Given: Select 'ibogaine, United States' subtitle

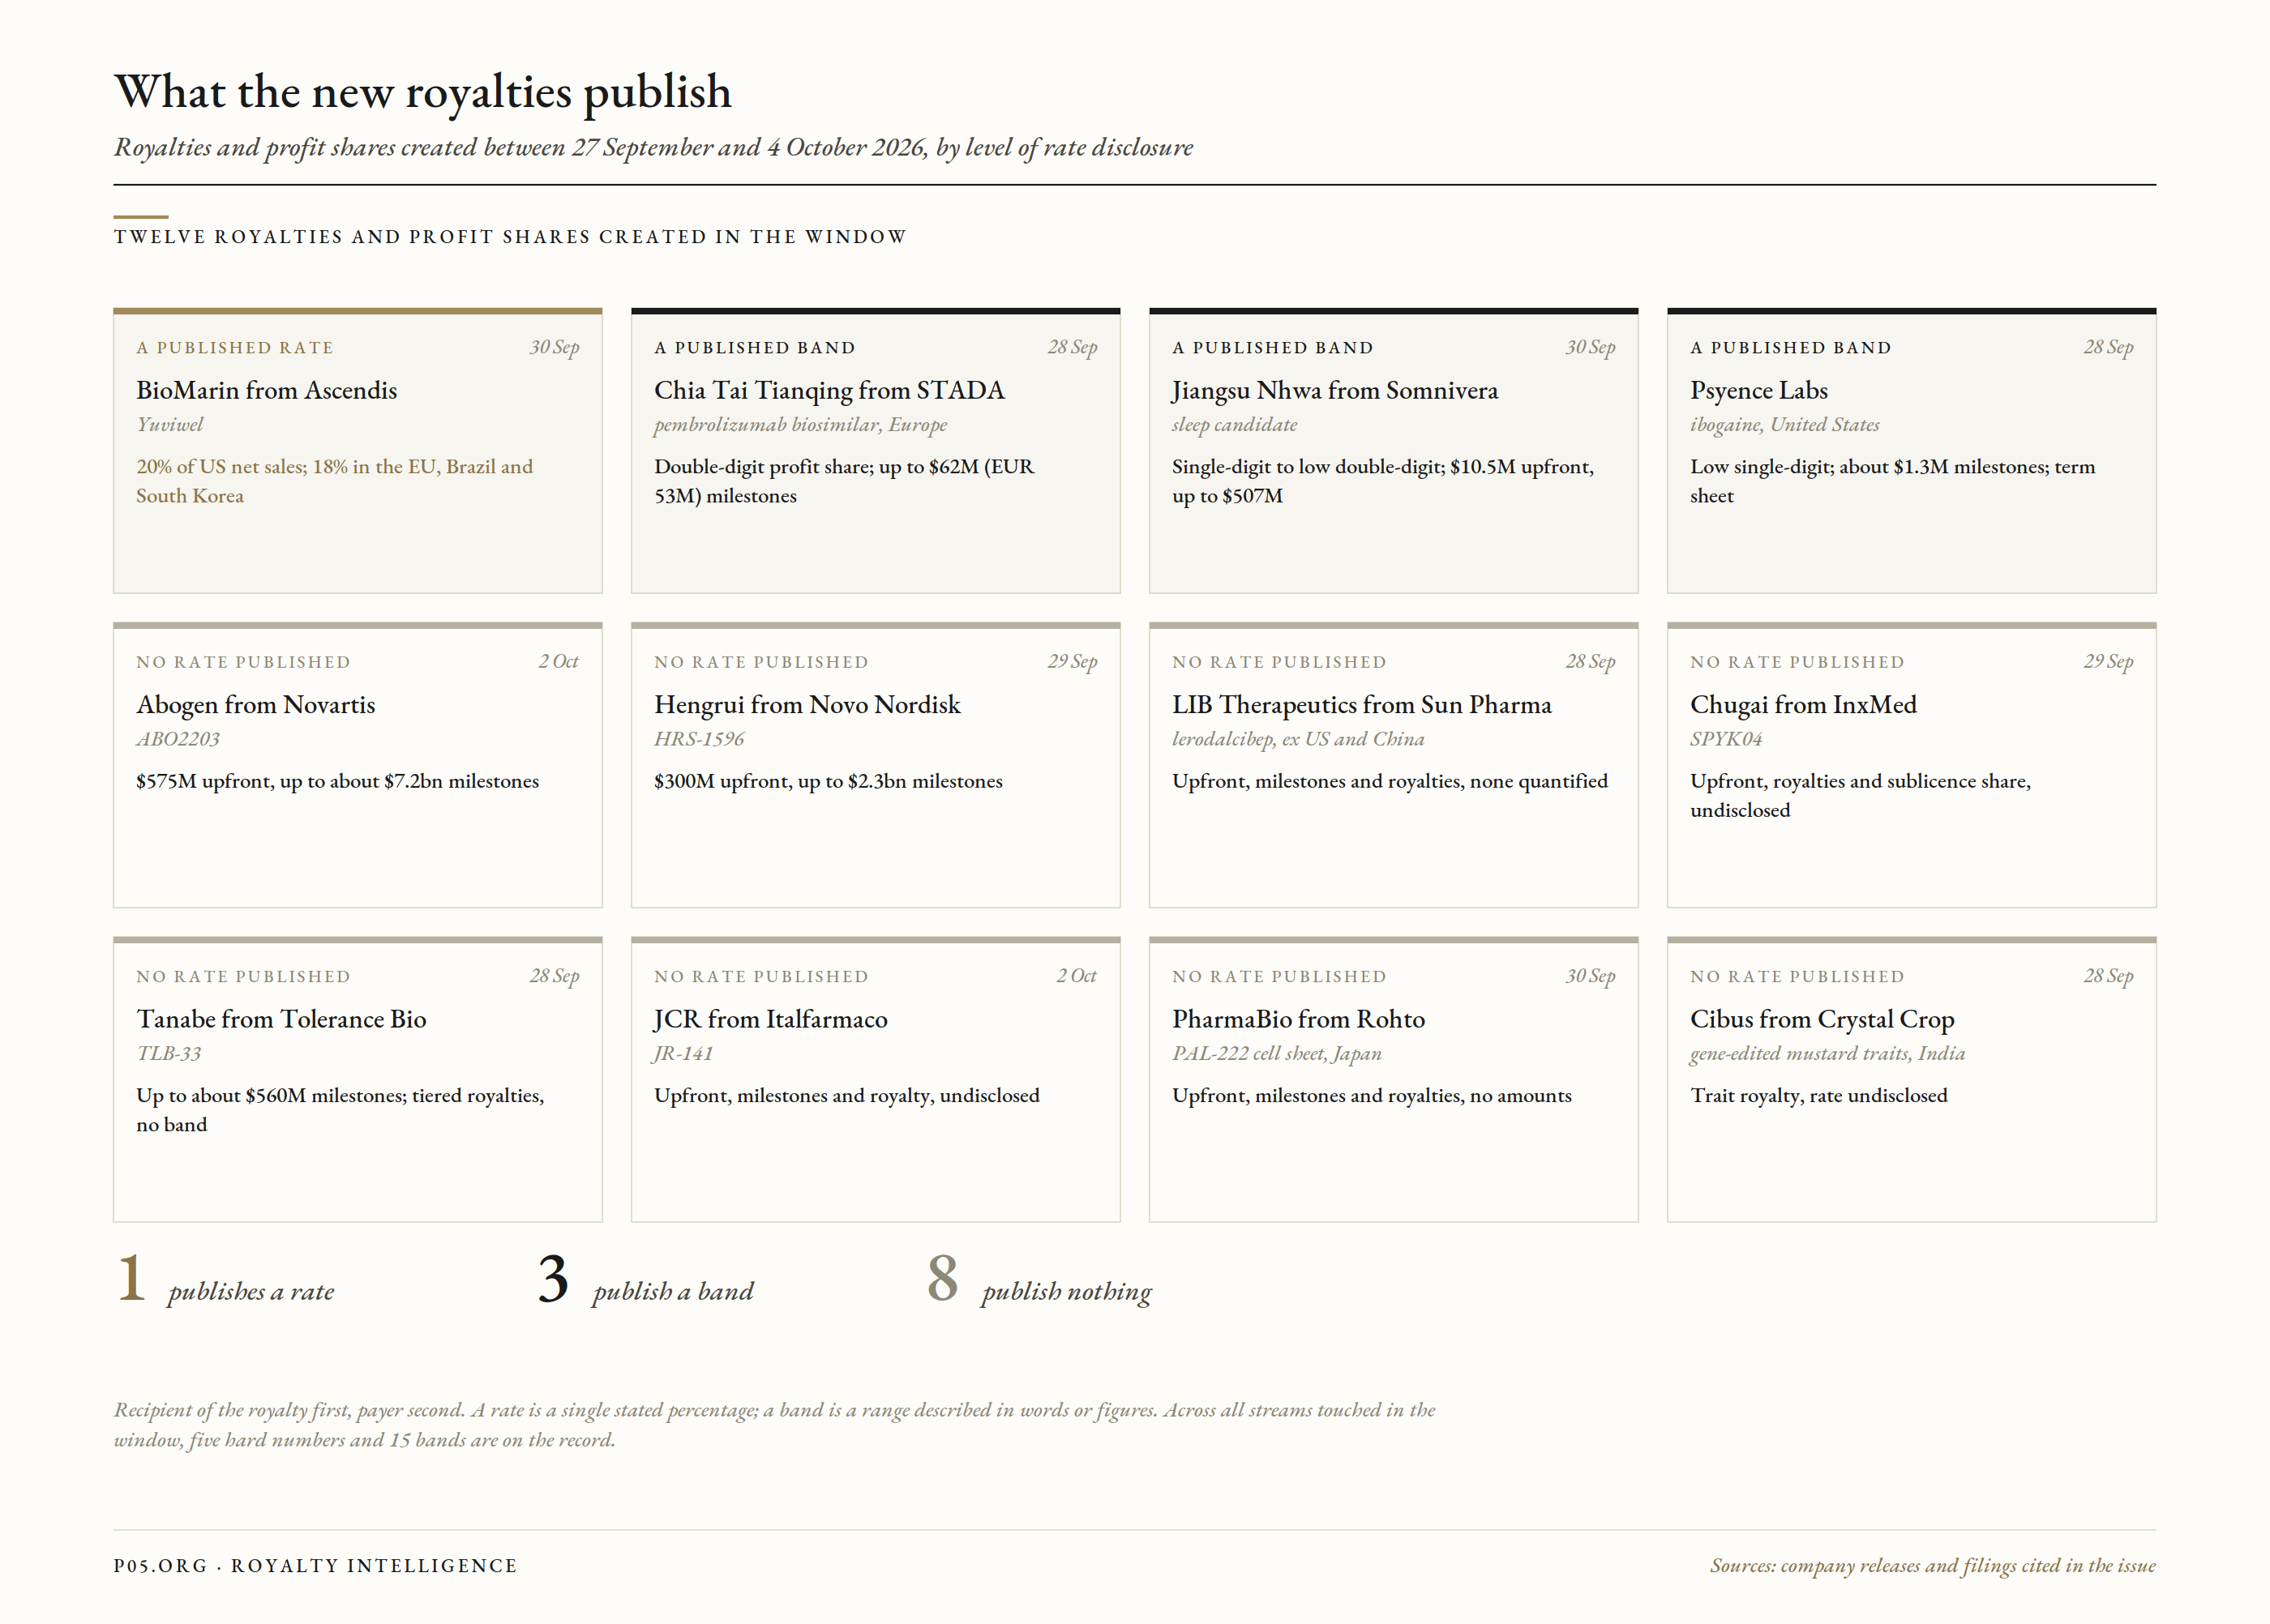Looking at the screenshot, I should (x=1784, y=424).
